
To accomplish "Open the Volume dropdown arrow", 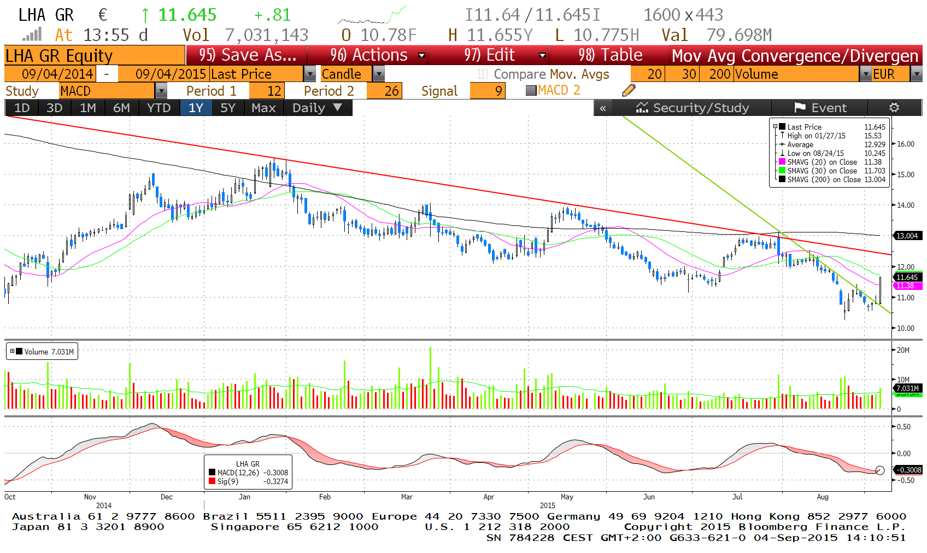I will tap(865, 74).
